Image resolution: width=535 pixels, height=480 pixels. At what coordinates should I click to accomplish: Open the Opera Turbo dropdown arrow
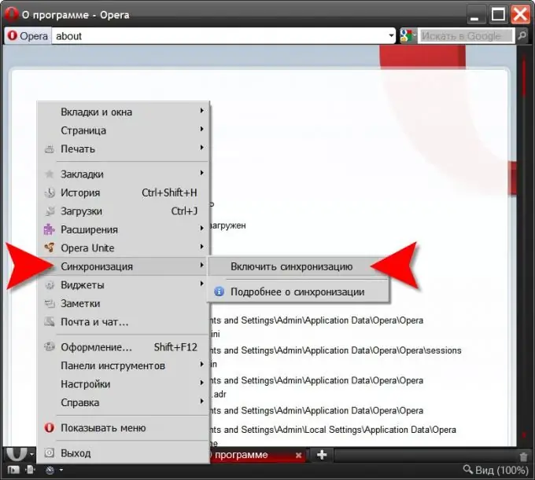pyautogui.click(x=61, y=470)
